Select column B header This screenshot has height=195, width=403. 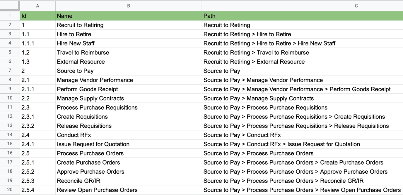click(x=128, y=6)
